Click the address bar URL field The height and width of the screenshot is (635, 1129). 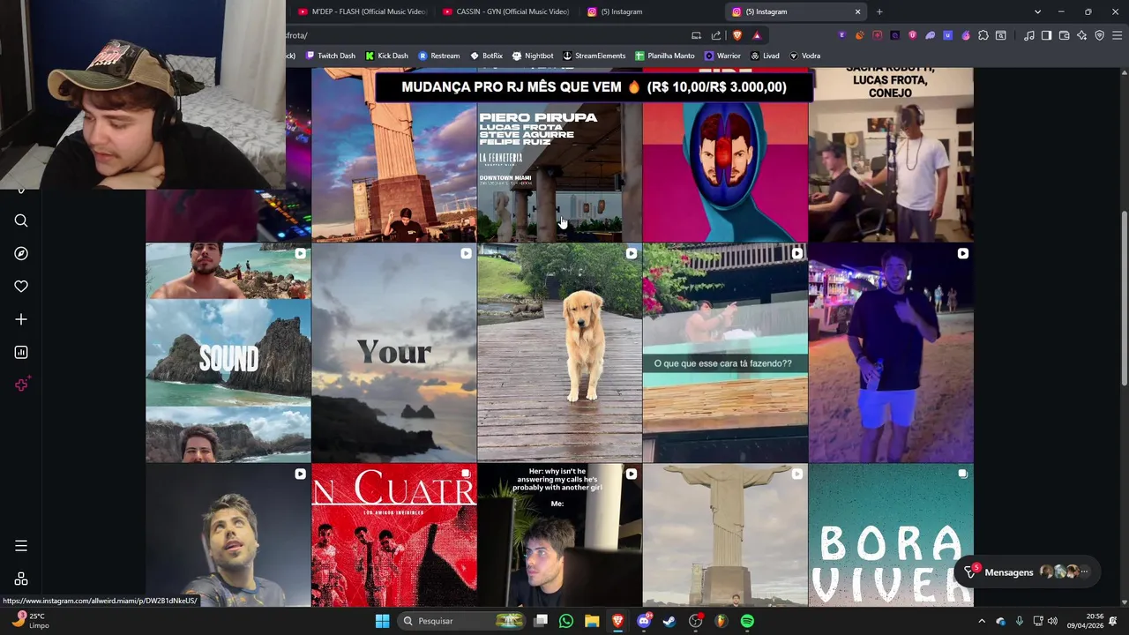click(485, 35)
